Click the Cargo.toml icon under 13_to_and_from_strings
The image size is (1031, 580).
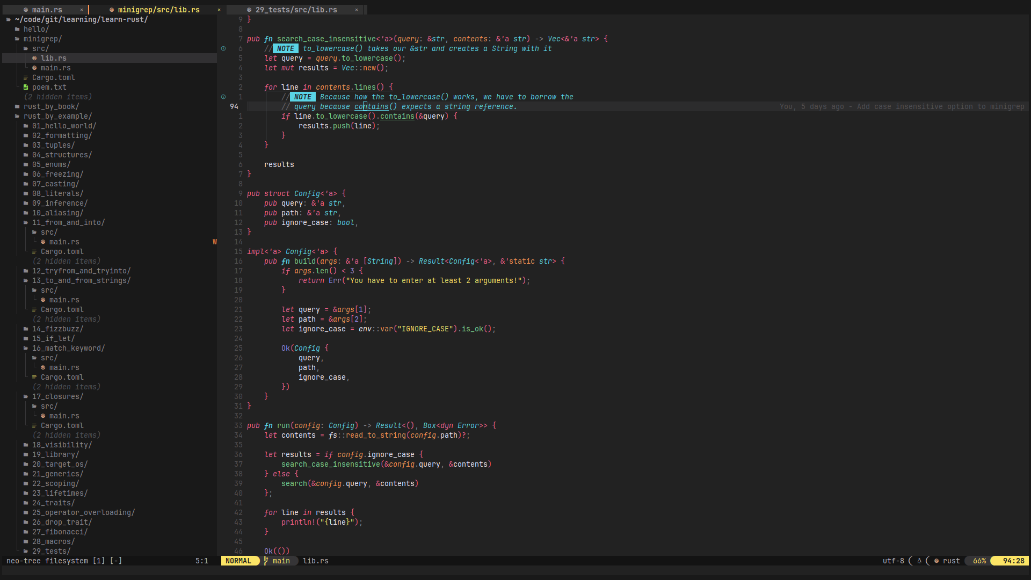[x=34, y=309]
